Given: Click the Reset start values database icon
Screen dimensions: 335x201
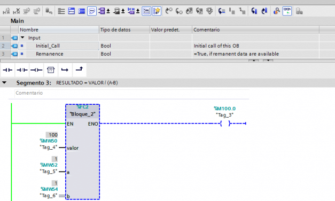Looking at the screenshot, I should (x=49, y=11).
